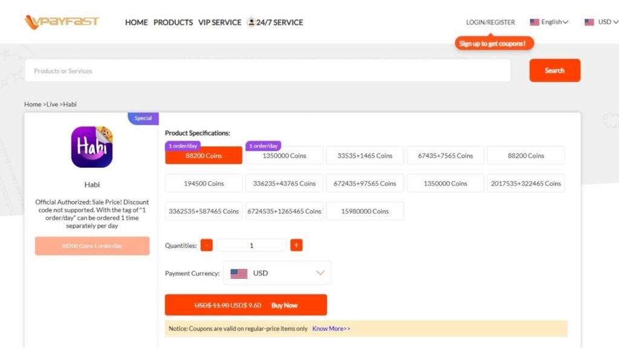Decrease quantity using the minus icon
The width and height of the screenshot is (619, 348).
(x=206, y=245)
